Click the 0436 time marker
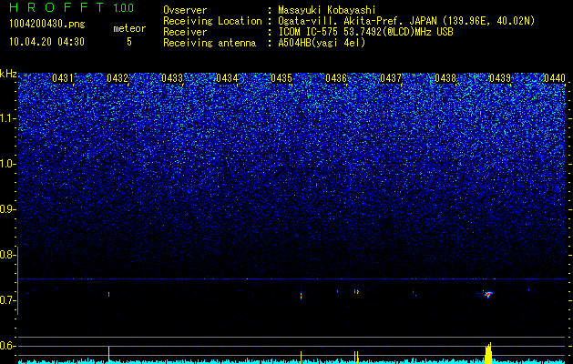Image resolution: width=573 pixels, height=364 pixels. tap(336, 78)
